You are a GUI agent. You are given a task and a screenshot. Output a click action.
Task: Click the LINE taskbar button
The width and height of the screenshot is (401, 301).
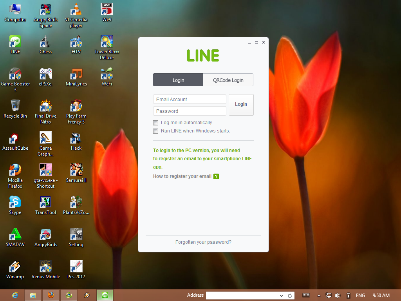click(x=105, y=296)
